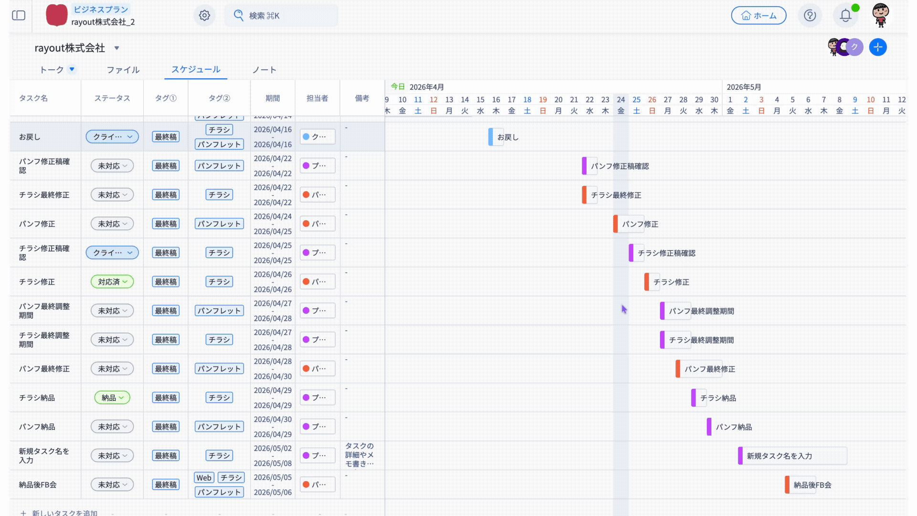This screenshot has height=516, width=917.
Task: Switch to the ノート tab
Action: tap(264, 70)
